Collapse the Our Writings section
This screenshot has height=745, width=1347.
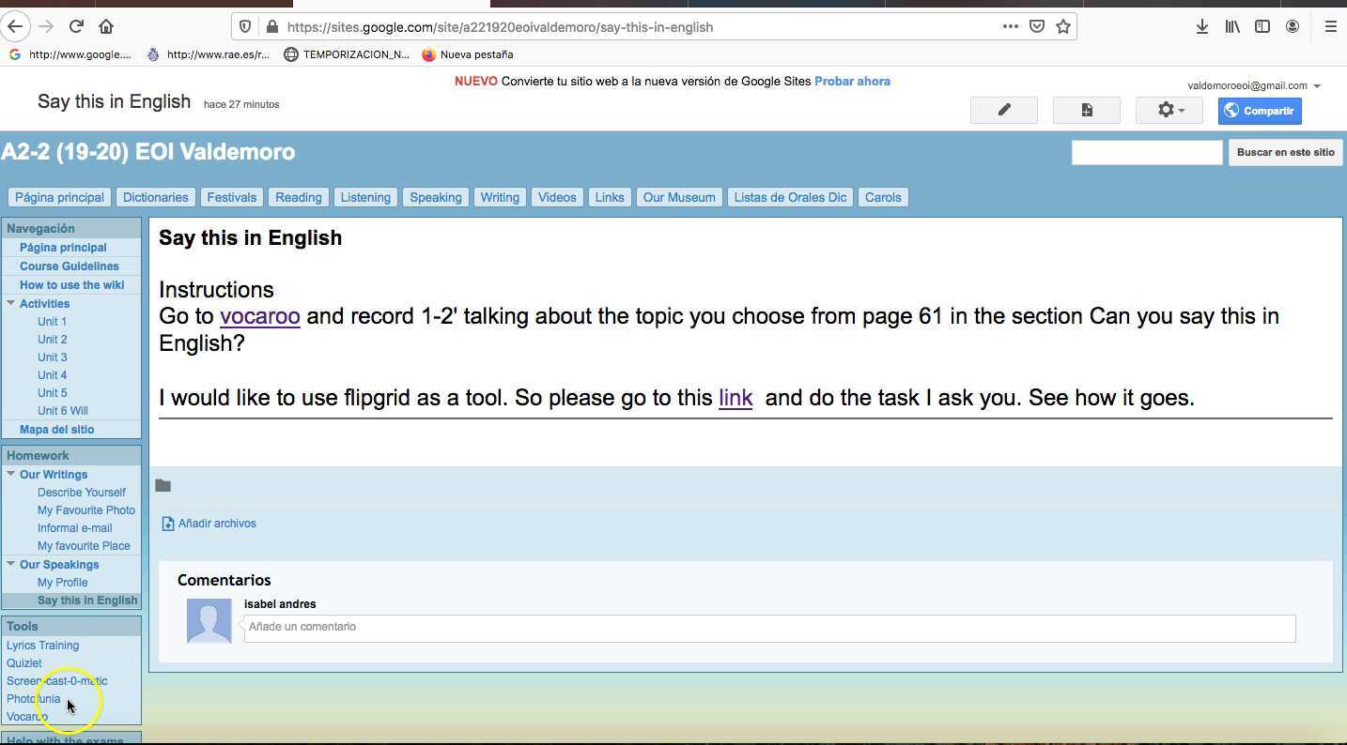pos(11,474)
